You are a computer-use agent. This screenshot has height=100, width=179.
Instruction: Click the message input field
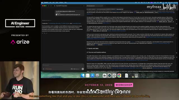pyautogui.click(x=63, y=65)
